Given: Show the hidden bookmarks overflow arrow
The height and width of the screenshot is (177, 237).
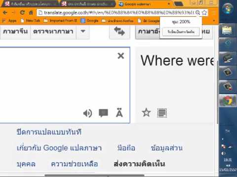Looking at the screenshot, I should pos(214,21).
